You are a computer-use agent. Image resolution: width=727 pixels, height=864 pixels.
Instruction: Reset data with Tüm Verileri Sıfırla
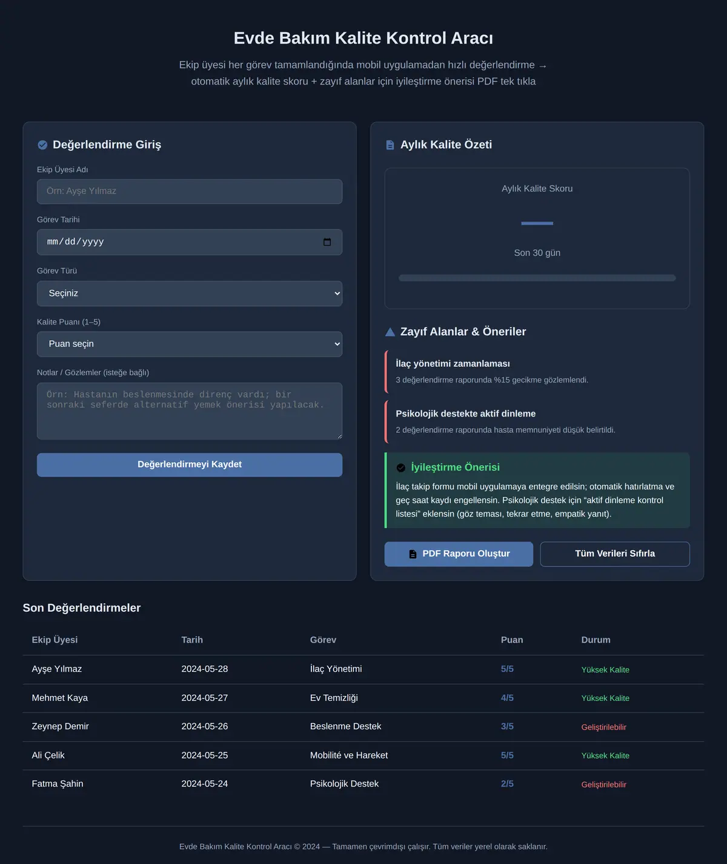615,554
